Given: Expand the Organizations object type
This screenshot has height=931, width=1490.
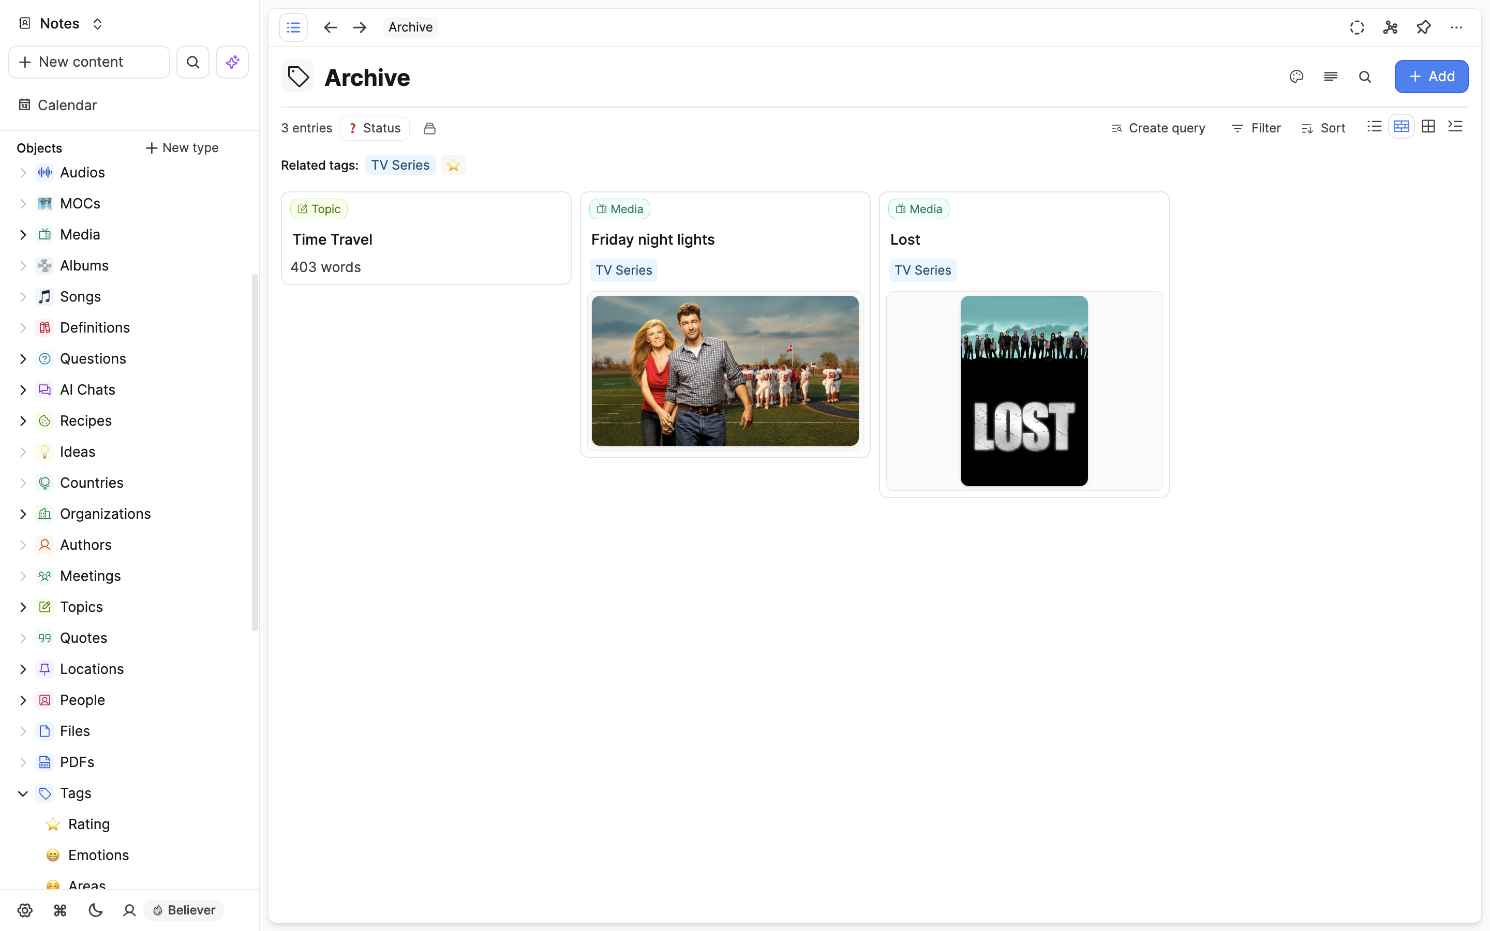Looking at the screenshot, I should click(23, 514).
